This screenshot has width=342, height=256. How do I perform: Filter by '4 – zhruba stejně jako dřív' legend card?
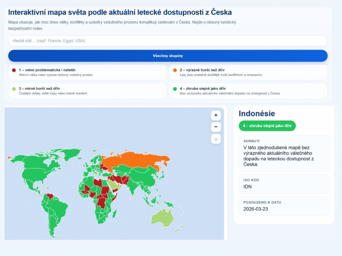pos(248,91)
